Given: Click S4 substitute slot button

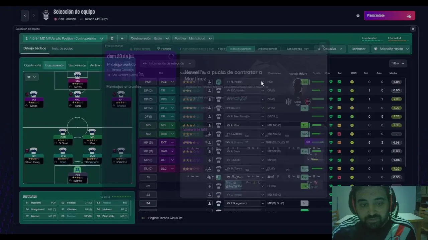Looking at the screenshot, I should pyautogui.click(x=148, y=203).
